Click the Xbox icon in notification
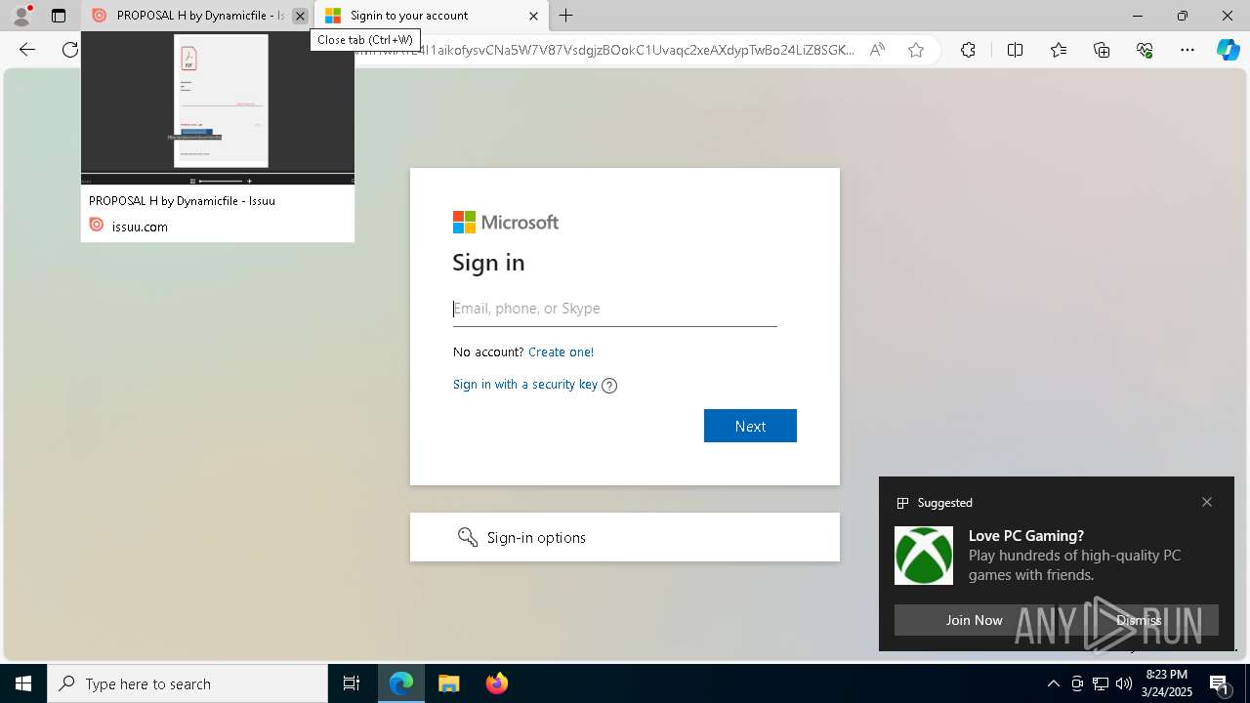 [924, 556]
